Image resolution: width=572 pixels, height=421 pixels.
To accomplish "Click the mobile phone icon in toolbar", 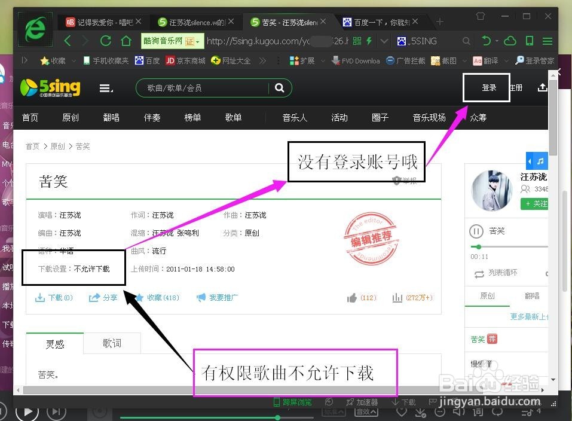I will (x=530, y=41).
